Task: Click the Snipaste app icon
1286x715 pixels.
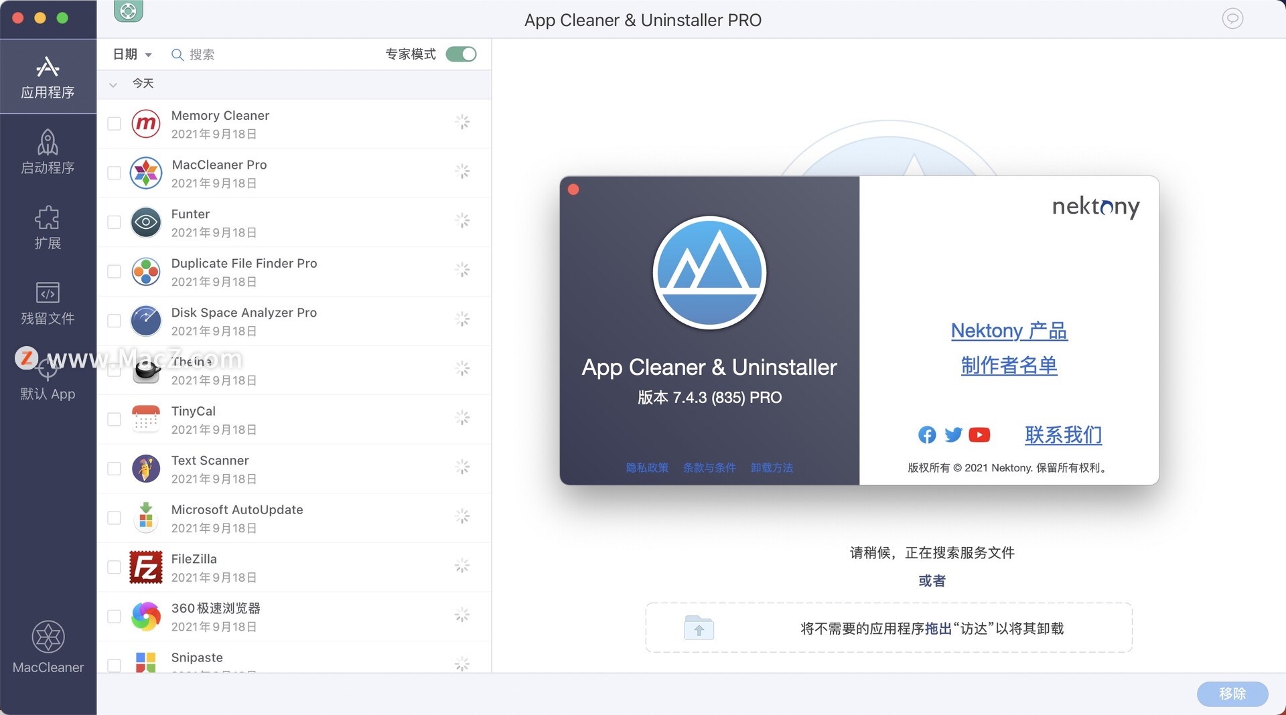Action: [146, 662]
